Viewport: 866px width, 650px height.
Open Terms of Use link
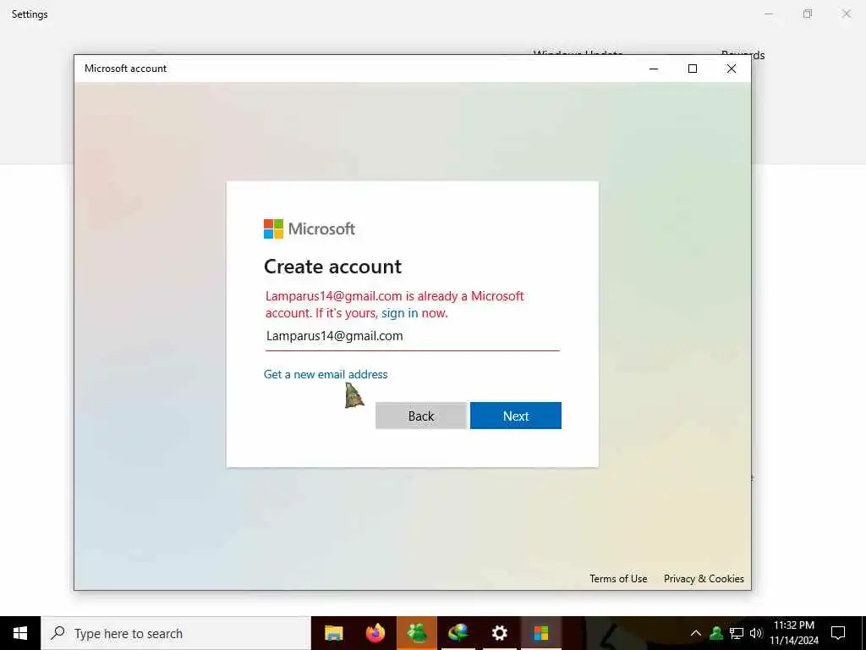pos(618,579)
